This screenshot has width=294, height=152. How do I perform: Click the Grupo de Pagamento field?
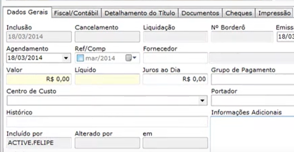[253, 79]
